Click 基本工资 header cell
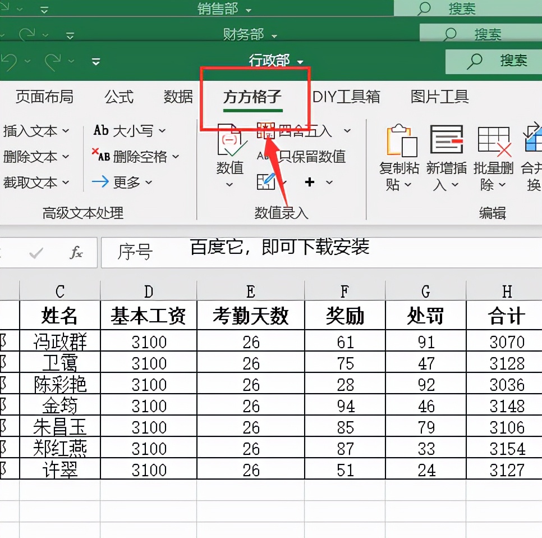Screen dimensions: 542x538 (x=149, y=315)
